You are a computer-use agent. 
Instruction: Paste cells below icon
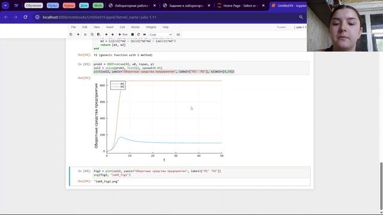[x=99, y=35]
